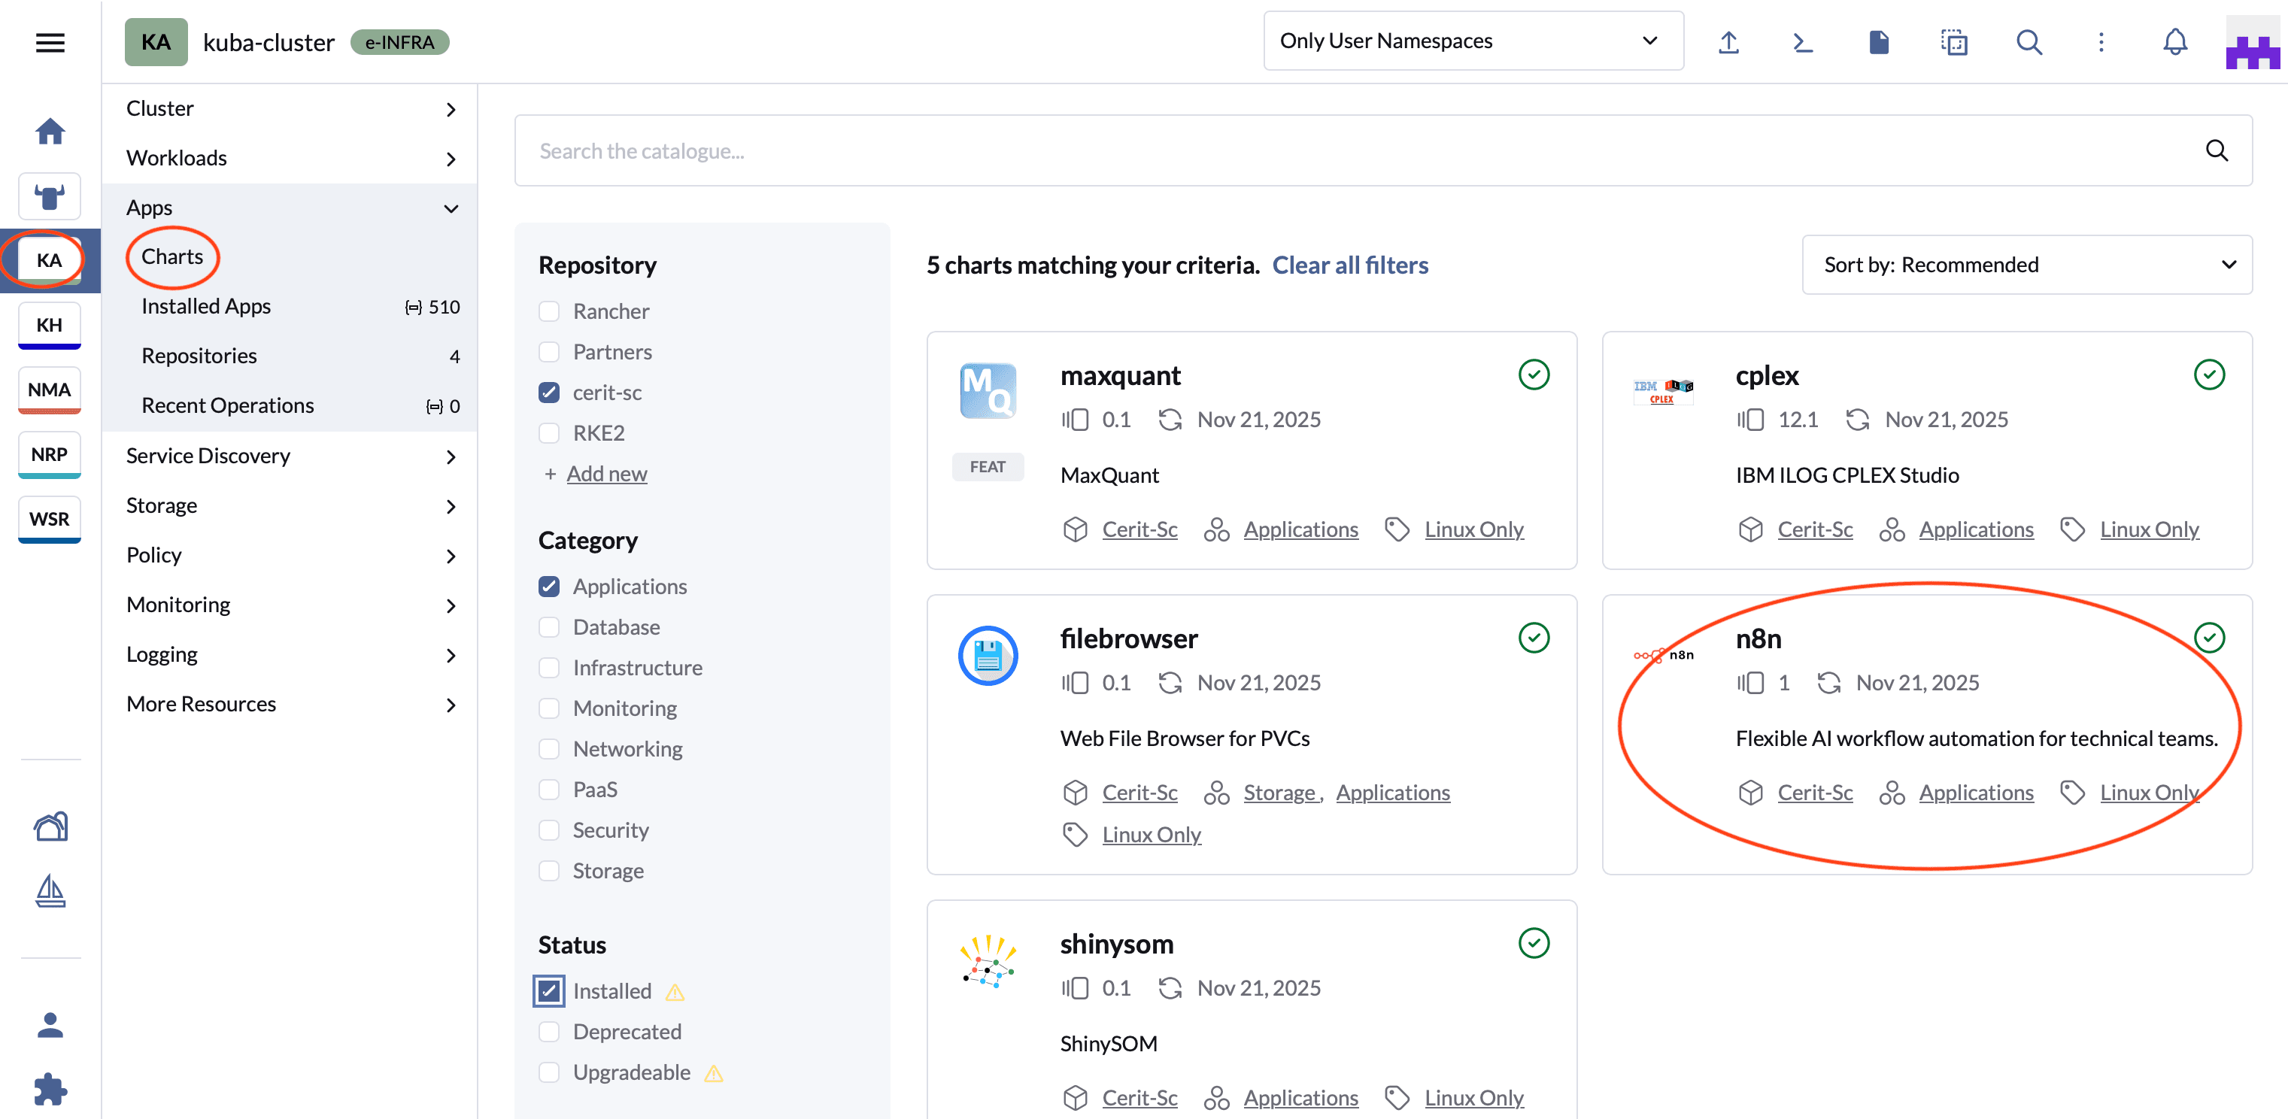Click the Copy KubeConfig to clipboard icon

click(x=1953, y=42)
